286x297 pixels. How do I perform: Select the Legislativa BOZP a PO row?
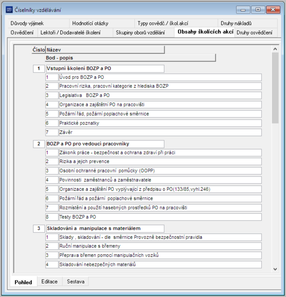pos(160,95)
